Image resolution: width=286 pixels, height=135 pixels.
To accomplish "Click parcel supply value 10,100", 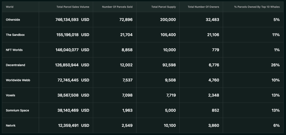I will click(170, 125).
